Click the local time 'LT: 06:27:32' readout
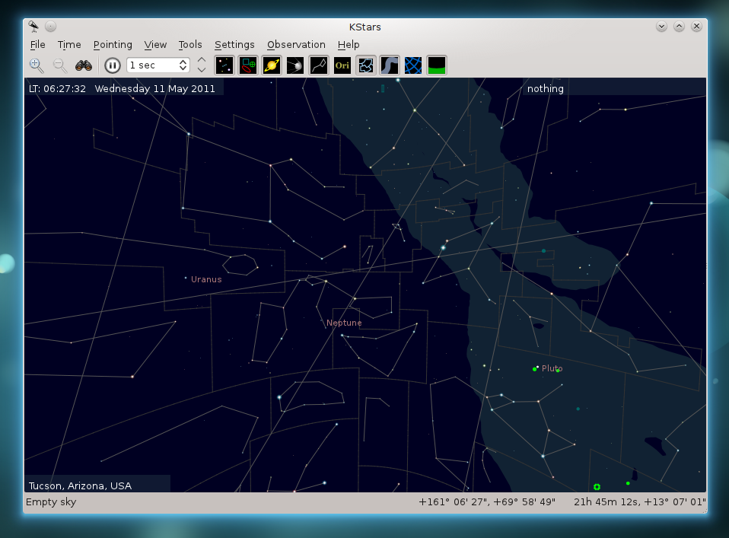 tap(57, 88)
